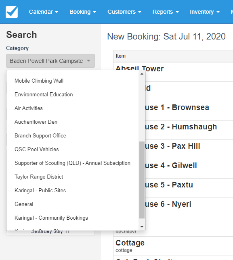Collapse the Baden Powell Park Campsite selector
The image size is (233, 260).
tap(50, 61)
